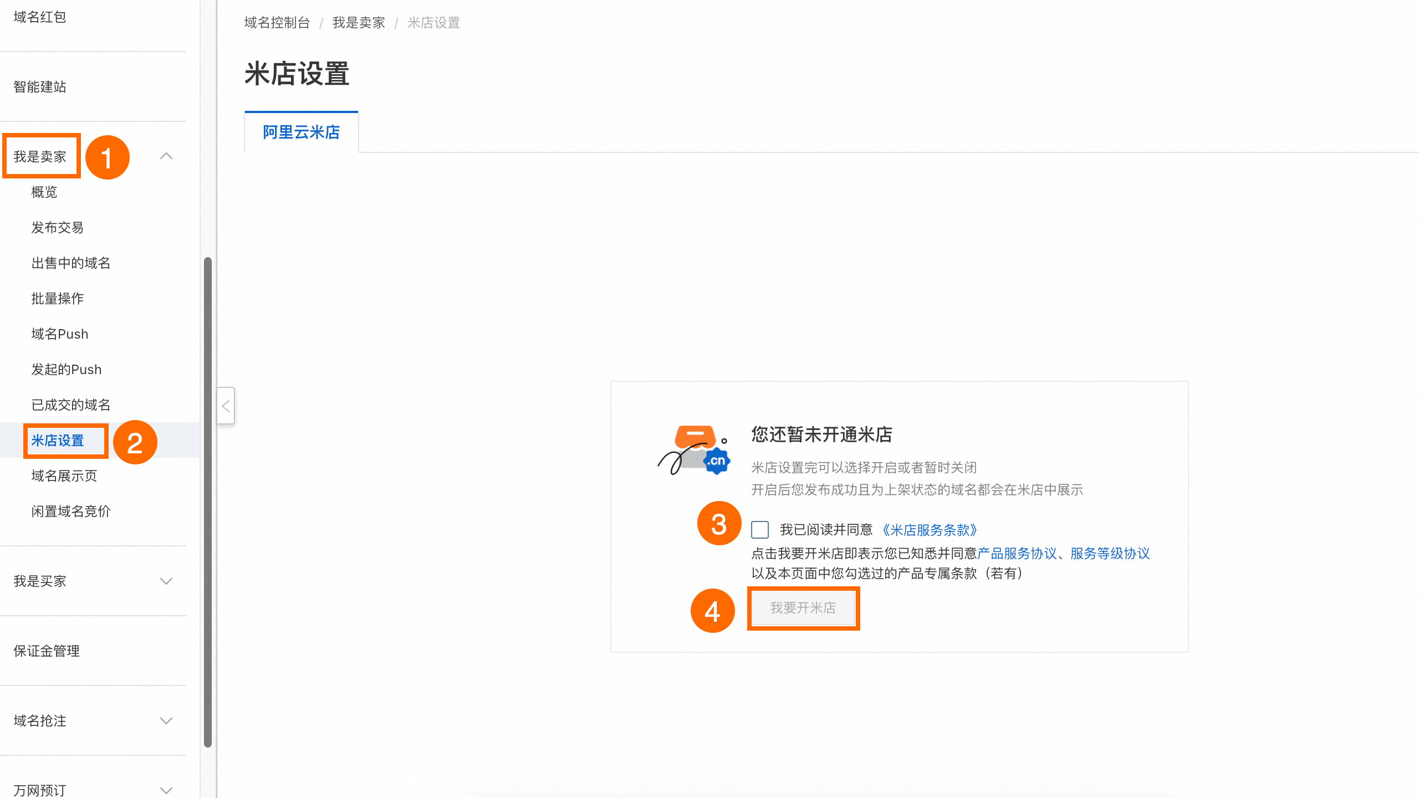Select 米店设置 in the sidebar
1419x798 pixels.
tap(58, 440)
